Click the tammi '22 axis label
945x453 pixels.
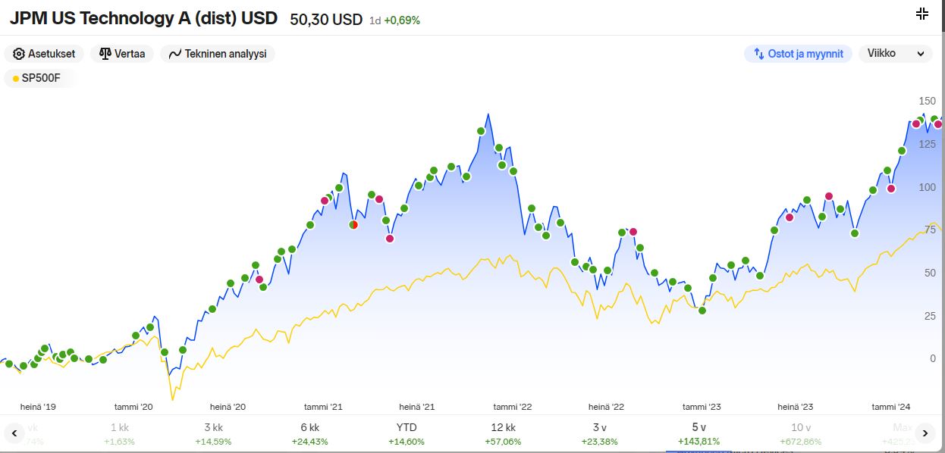[x=513, y=407]
